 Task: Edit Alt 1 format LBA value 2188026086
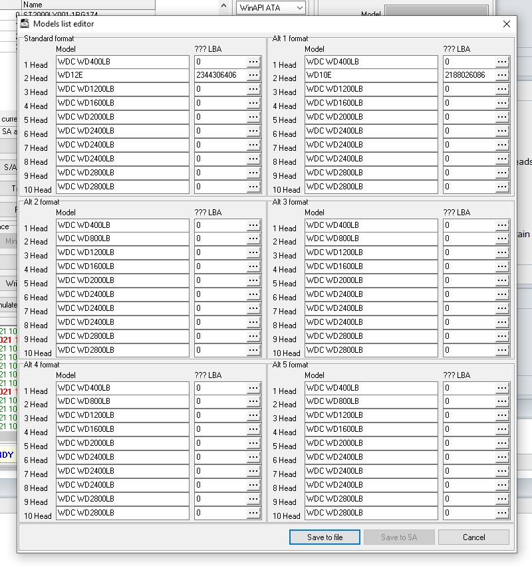(x=469, y=75)
